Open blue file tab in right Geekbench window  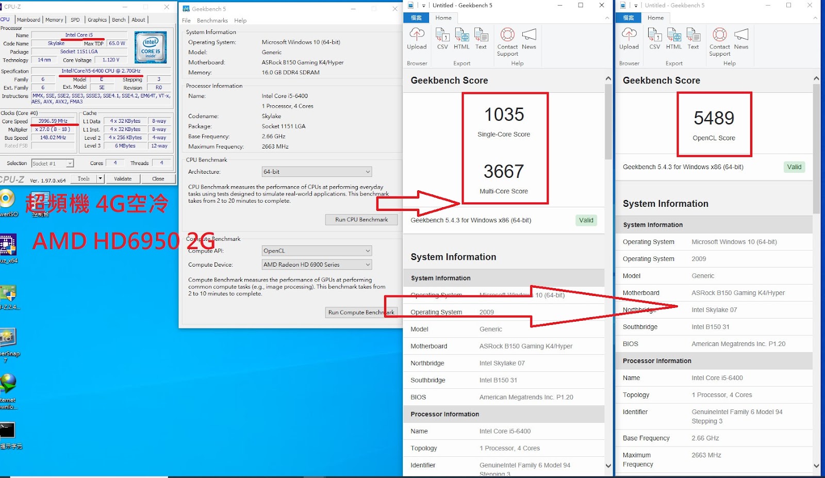click(x=629, y=18)
